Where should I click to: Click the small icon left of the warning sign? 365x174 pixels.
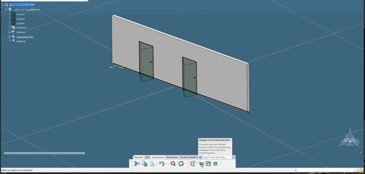pyautogui.click(x=355, y=170)
